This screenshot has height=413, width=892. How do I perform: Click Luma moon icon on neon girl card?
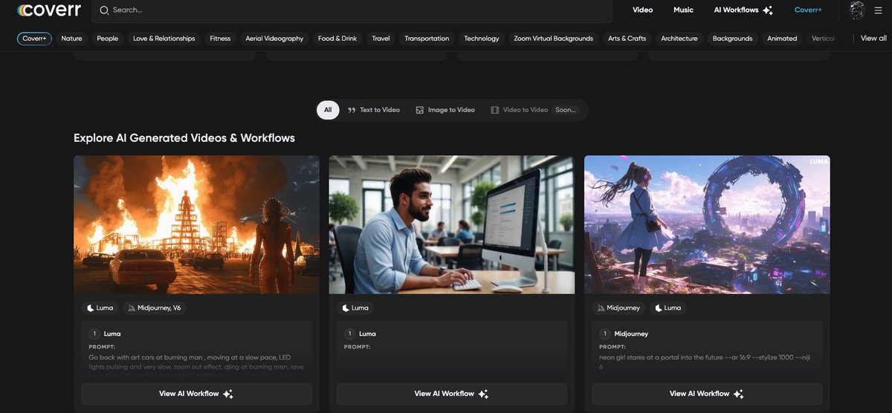[658, 308]
